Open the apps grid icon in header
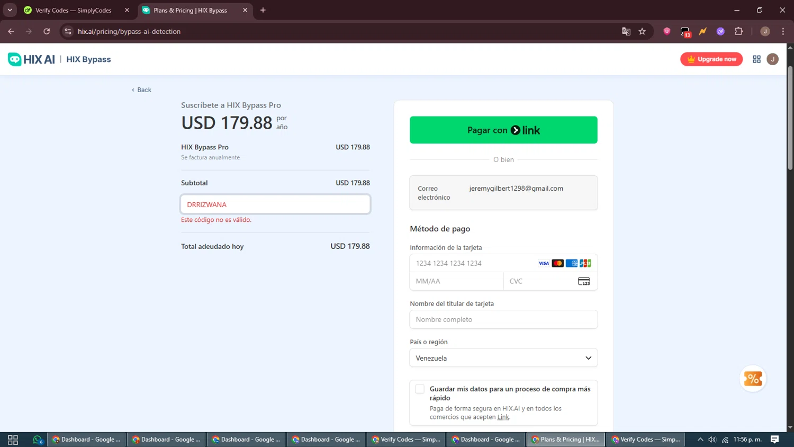The image size is (794, 447). pos(756,59)
